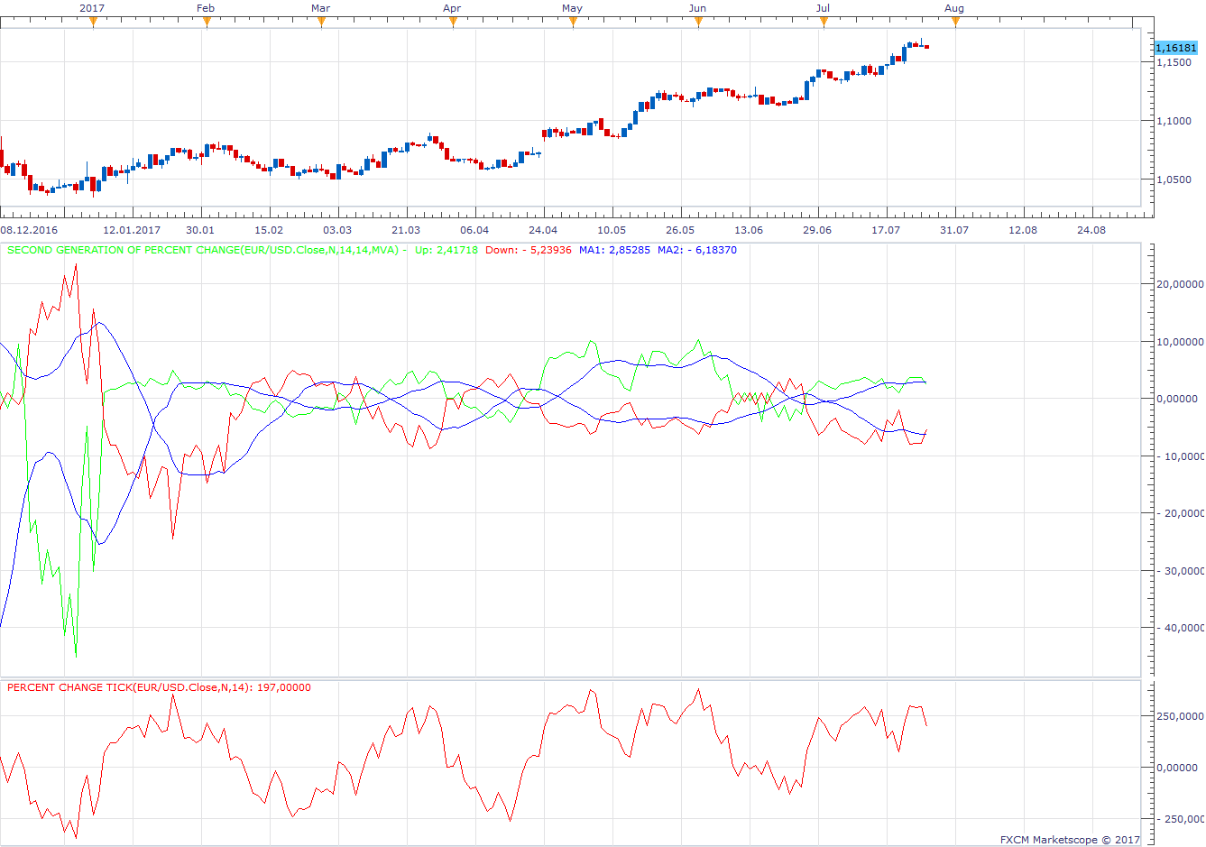This screenshot has width=1206, height=847.
Task: Click the May month marker triangle
Action: (573, 22)
